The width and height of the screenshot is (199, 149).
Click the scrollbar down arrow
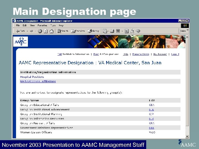point(187,137)
